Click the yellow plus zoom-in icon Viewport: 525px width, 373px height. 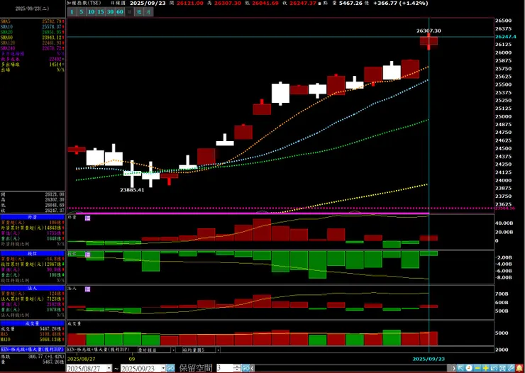486,368
